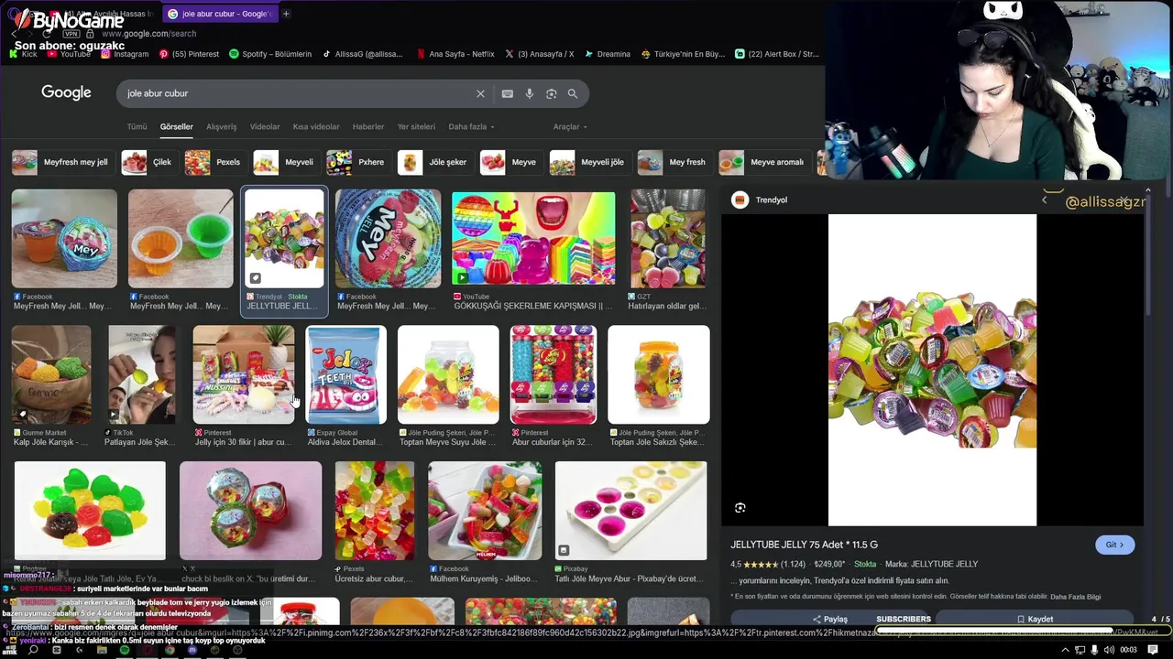Open the on-screen keyboard input tool icon
This screenshot has height=659, width=1173.
tap(507, 93)
